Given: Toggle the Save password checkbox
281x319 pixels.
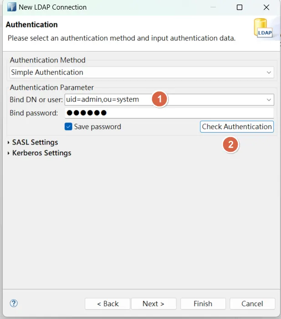Looking at the screenshot, I should pyautogui.click(x=68, y=127).
